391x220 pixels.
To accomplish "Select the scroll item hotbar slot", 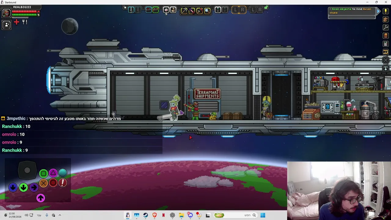I will point(173,10).
